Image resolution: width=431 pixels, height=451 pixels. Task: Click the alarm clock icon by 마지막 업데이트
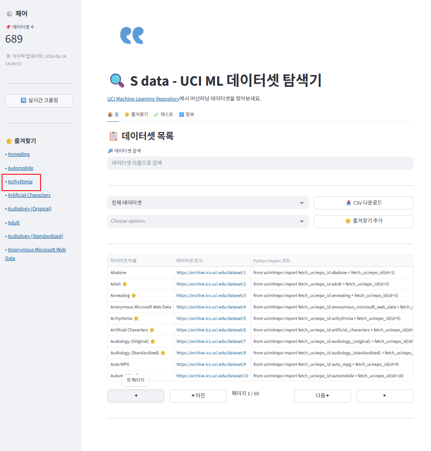pyautogui.click(x=8, y=56)
